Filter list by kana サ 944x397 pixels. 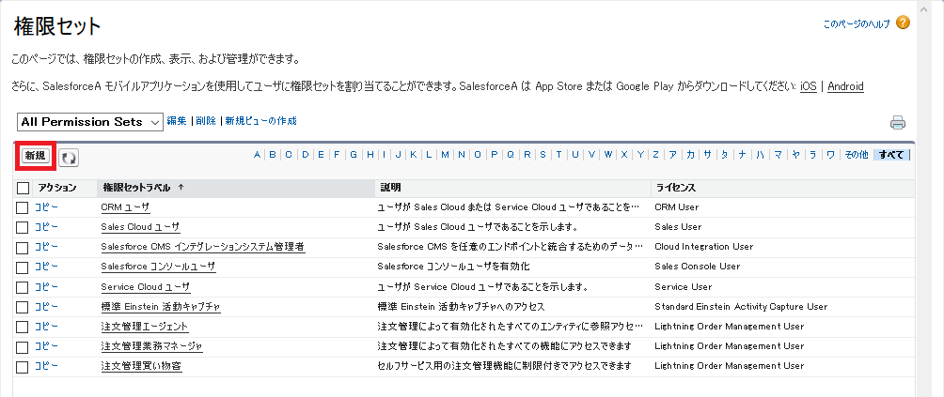(x=707, y=154)
